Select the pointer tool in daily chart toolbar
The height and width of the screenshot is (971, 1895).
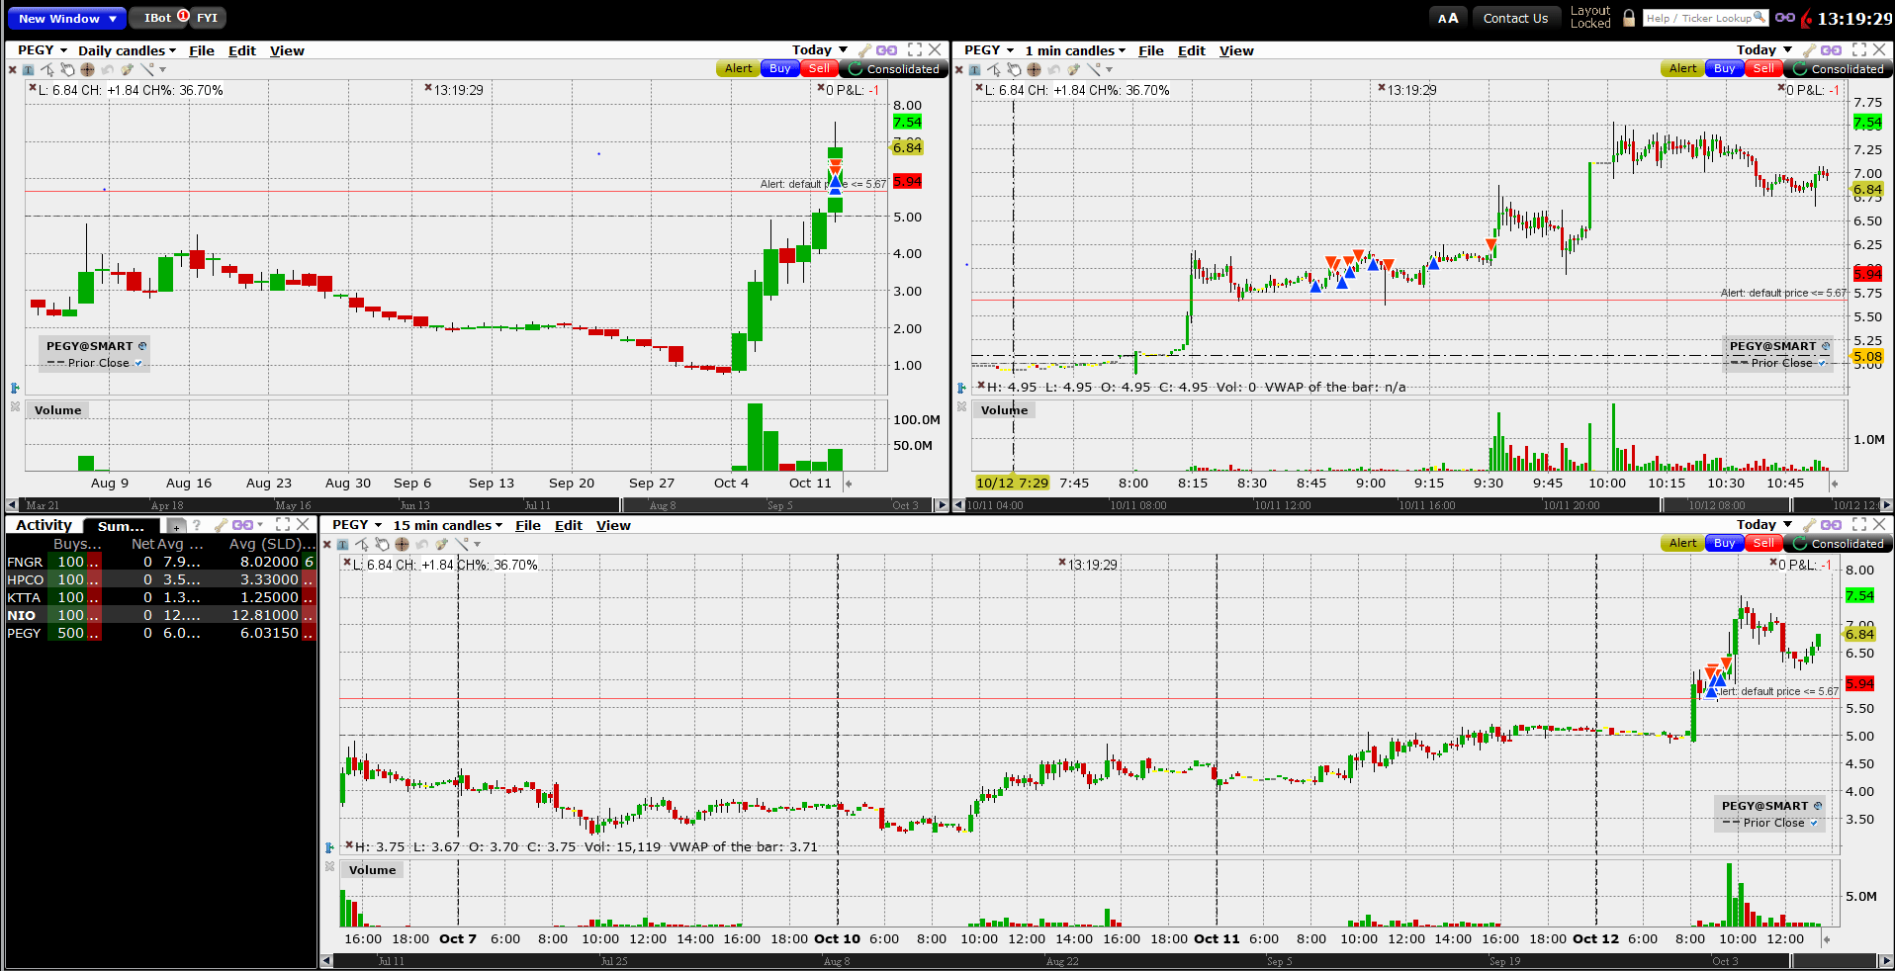(x=47, y=69)
